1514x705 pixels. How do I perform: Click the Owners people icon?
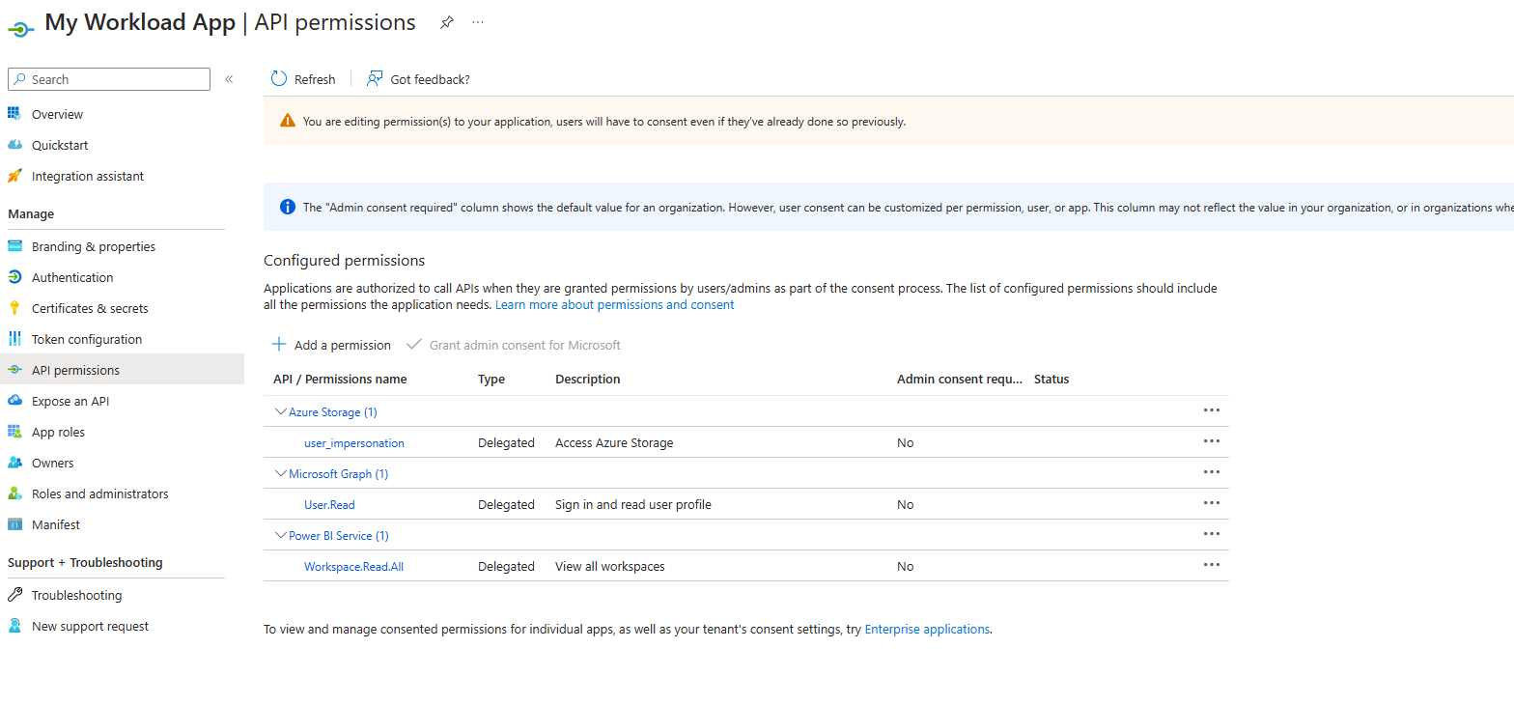[14, 463]
